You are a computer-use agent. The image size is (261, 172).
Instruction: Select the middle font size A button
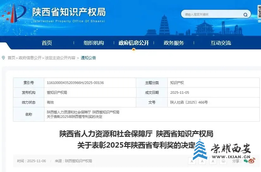[203, 161]
